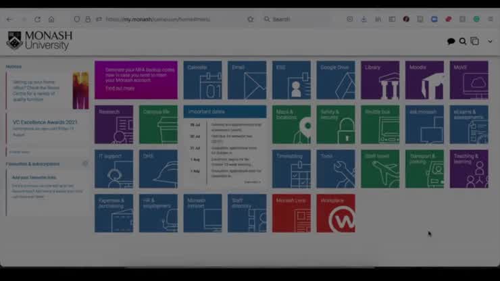Open the Maps & locations tile
Image resolution: width=500 pixels, height=281 pixels.
tap(291, 124)
